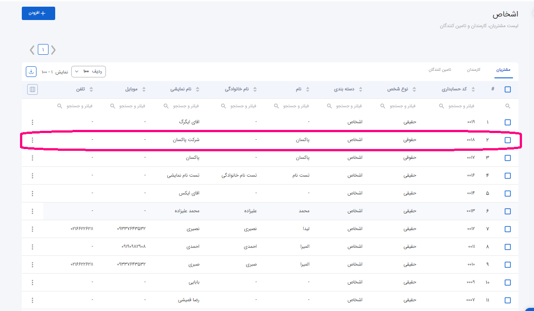Select checkbox for row 7 نصیری

[508, 229]
